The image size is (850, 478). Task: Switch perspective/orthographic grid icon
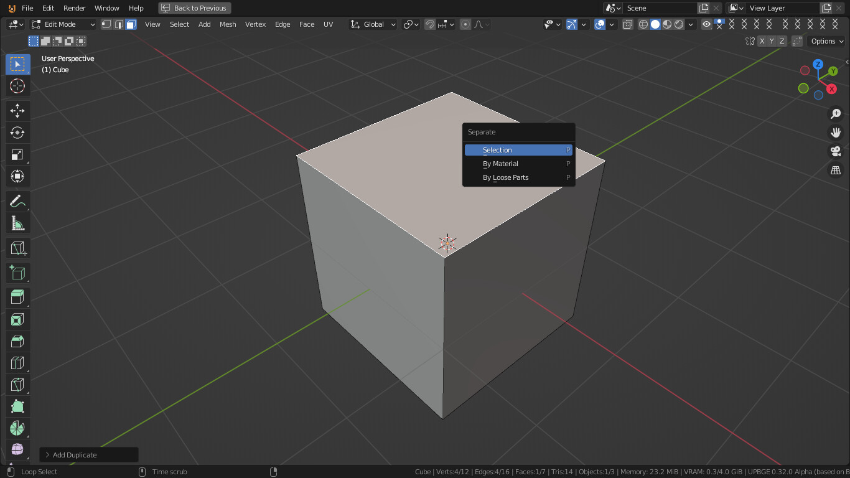tap(836, 170)
